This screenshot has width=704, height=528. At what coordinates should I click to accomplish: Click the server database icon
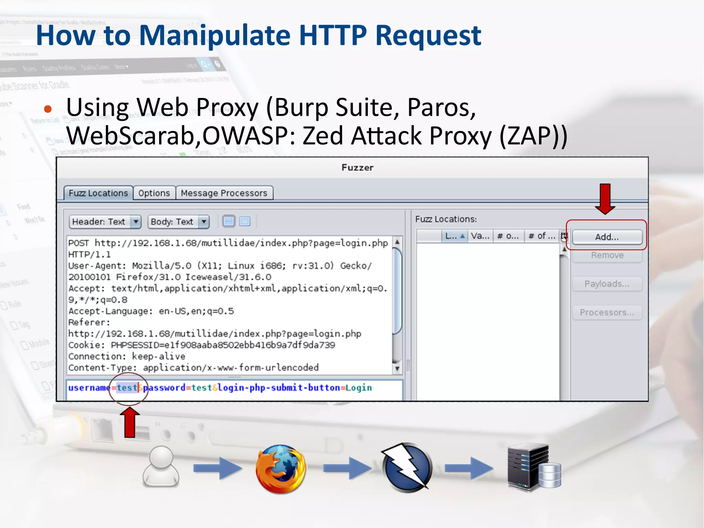pyautogui.click(x=535, y=468)
